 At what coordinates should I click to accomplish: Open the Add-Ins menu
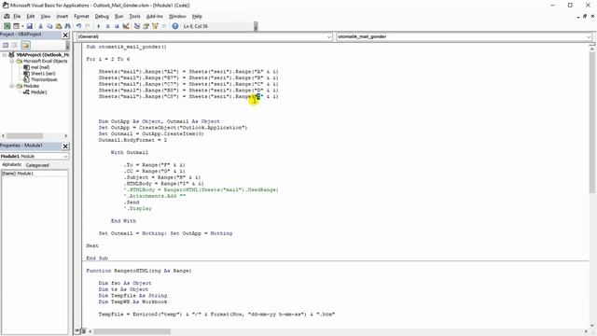point(154,17)
